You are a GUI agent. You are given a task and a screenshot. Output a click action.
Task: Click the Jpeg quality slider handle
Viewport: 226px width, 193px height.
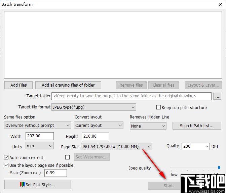219,168
